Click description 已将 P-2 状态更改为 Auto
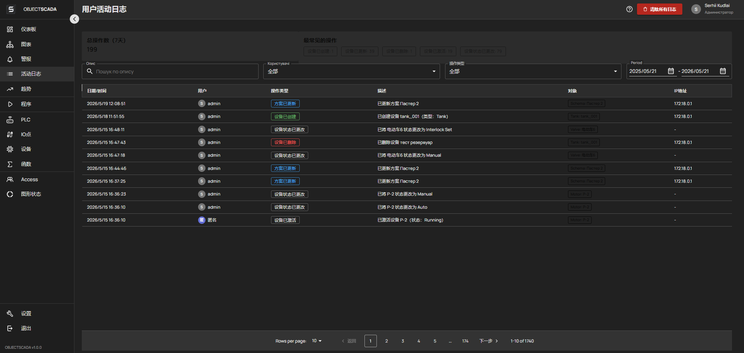 pyautogui.click(x=402, y=207)
